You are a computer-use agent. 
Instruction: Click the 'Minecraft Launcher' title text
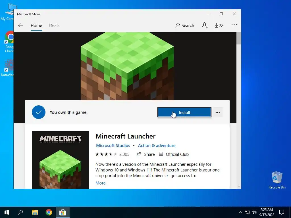pos(125,136)
